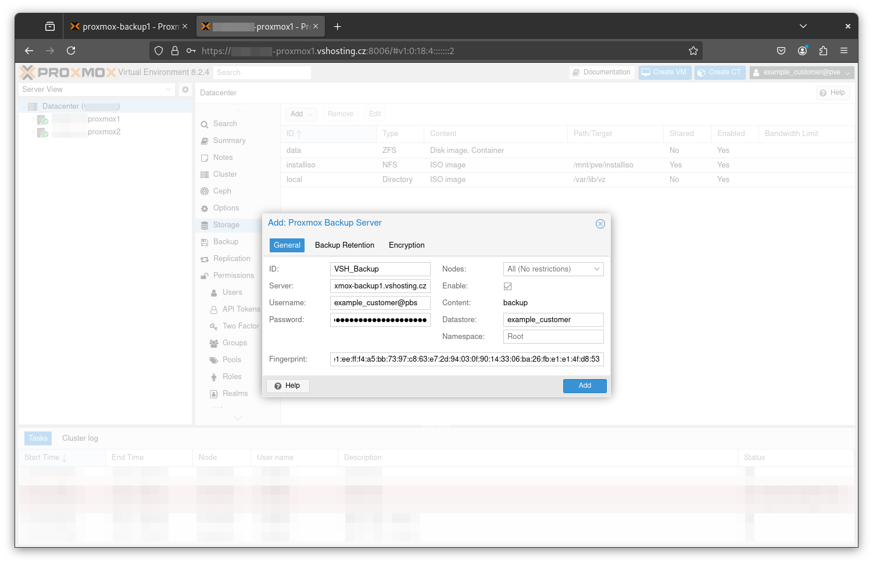
Task: Click the Proxmox search field
Action: click(262, 73)
